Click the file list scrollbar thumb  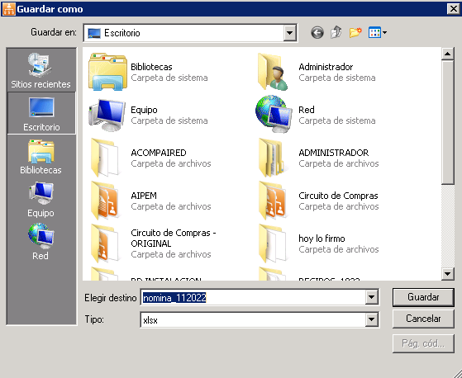click(448, 122)
